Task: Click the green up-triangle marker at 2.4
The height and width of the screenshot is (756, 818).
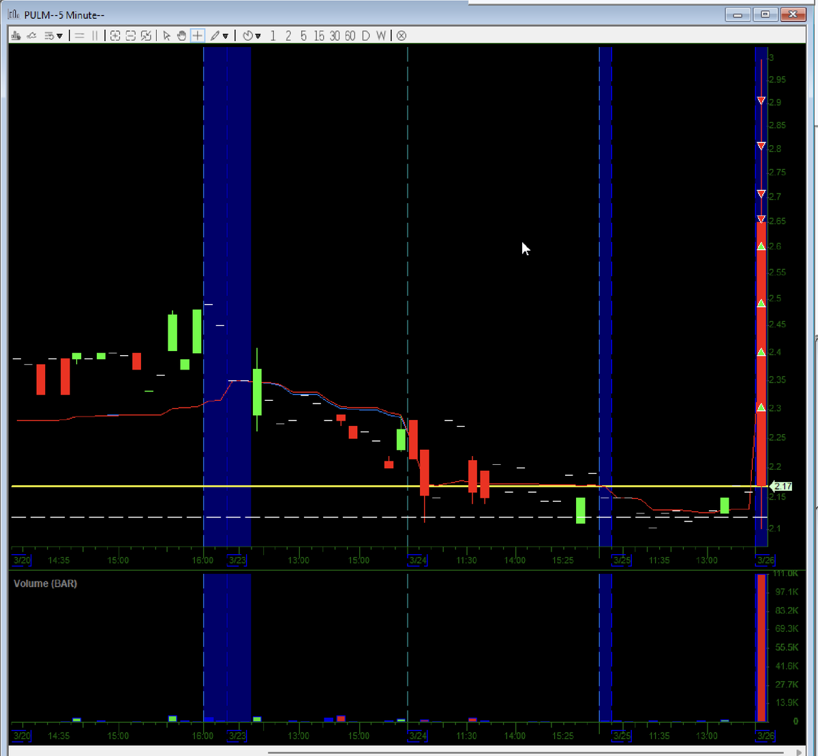Action: [761, 352]
